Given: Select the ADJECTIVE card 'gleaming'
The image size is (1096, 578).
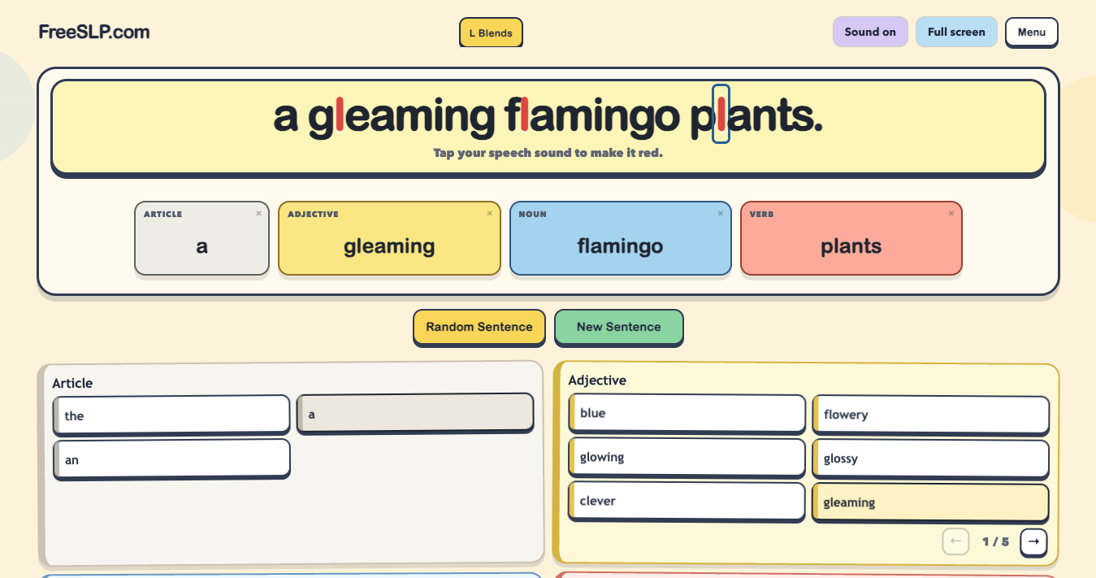Looking at the screenshot, I should pos(389,238).
